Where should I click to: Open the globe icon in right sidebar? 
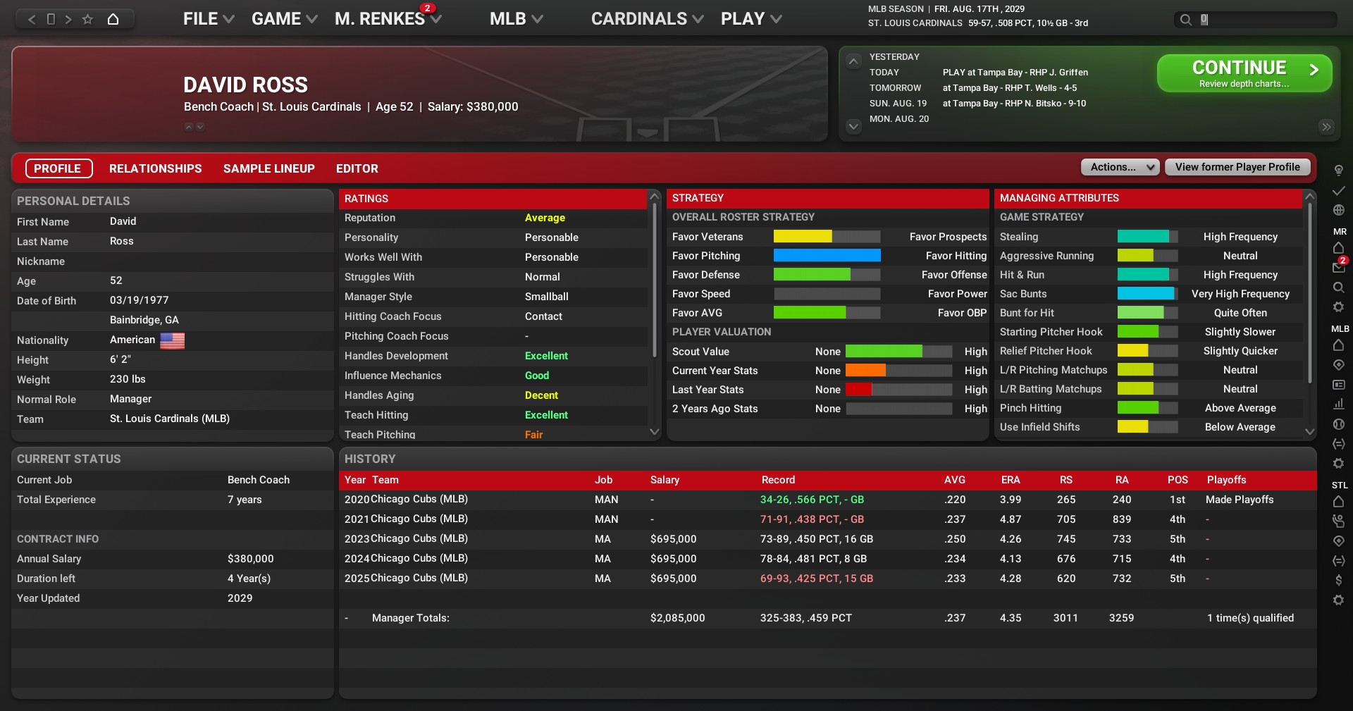click(x=1338, y=210)
